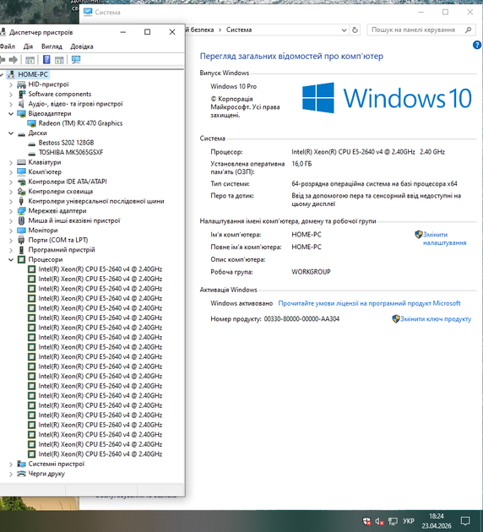Click the forward arrow in Device Manager toolbar
The height and width of the screenshot is (532, 483).
14,60
